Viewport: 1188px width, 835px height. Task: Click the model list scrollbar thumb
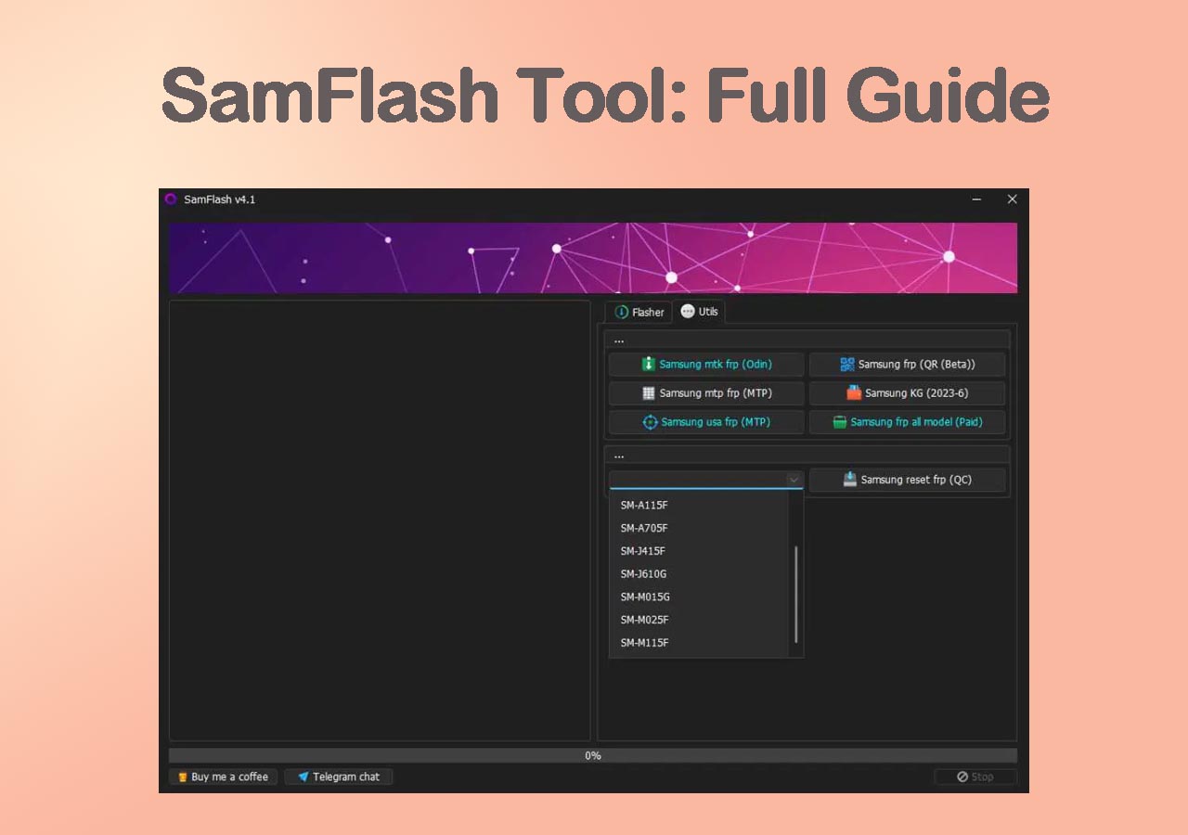796,594
